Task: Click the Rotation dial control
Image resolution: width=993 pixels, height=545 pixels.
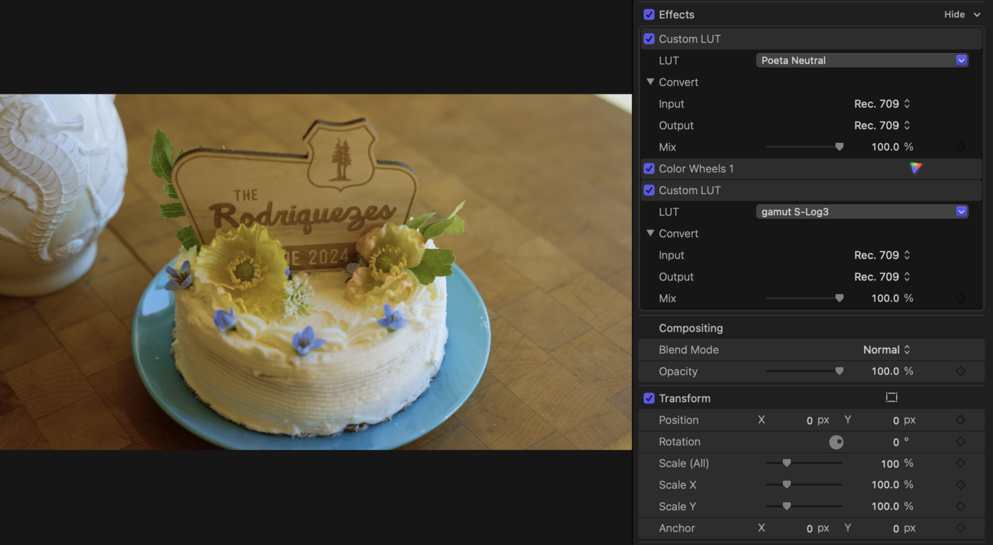Action: click(836, 442)
